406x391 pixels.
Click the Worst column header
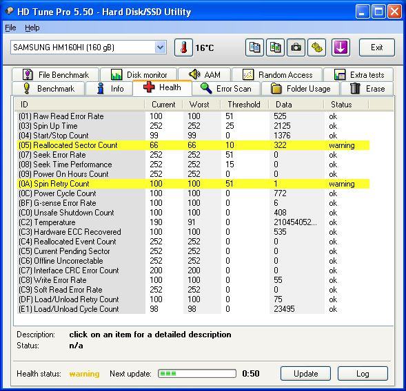pyautogui.click(x=201, y=105)
